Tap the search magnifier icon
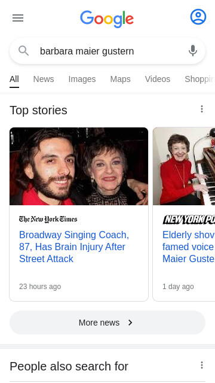Screen dimensions: 215x383 24,51
